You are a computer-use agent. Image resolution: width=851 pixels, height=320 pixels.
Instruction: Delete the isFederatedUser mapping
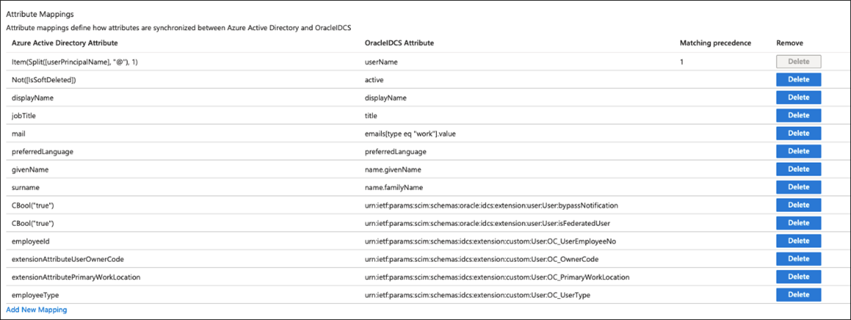(798, 223)
